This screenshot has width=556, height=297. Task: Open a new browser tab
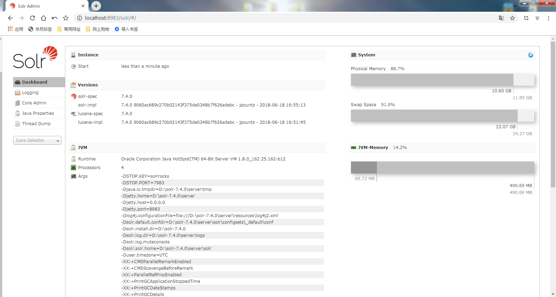click(x=96, y=6)
